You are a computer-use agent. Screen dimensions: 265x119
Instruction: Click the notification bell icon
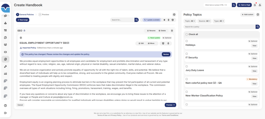[255, 5]
